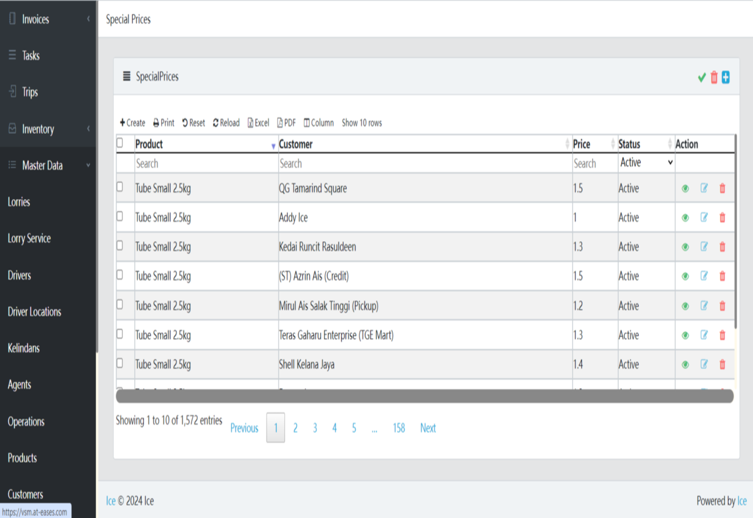
Task: Delete the Teras Gaharu Enterprise row
Action: [x=722, y=335]
